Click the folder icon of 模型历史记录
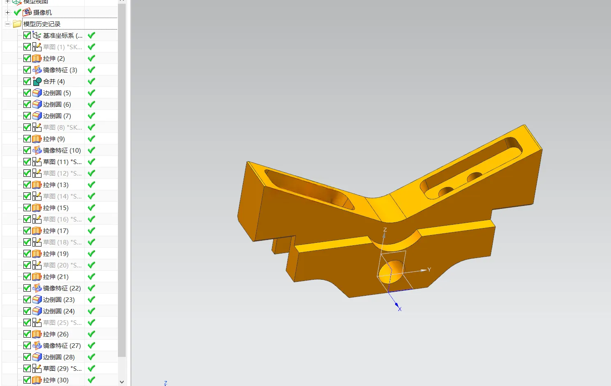The height and width of the screenshot is (386, 611). (x=17, y=24)
